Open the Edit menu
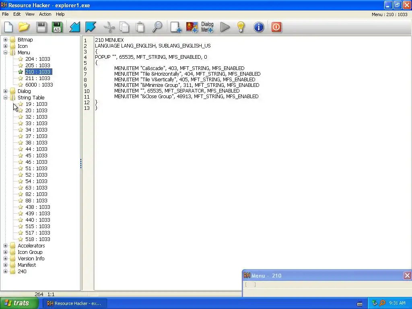 (x=17, y=14)
